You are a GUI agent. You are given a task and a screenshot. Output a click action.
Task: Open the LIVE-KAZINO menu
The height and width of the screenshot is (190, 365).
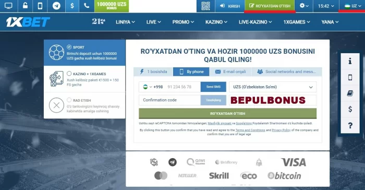(255, 22)
